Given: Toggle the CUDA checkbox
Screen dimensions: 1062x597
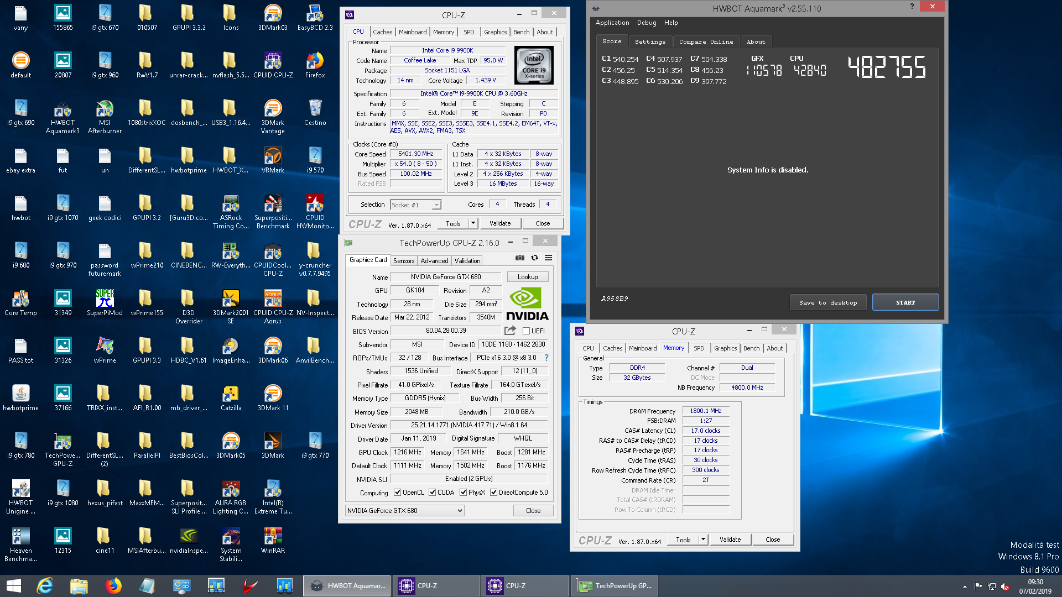Looking at the screenshot, I should pos(432,493).
